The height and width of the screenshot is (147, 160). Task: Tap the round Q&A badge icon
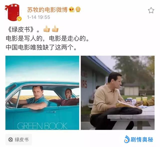pos(78,10)
